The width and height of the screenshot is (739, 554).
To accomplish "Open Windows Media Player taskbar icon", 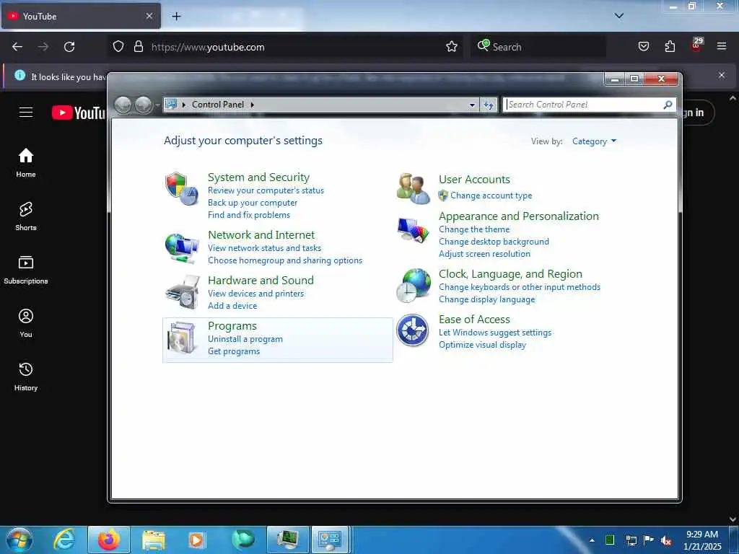I will tap(196, 540).
